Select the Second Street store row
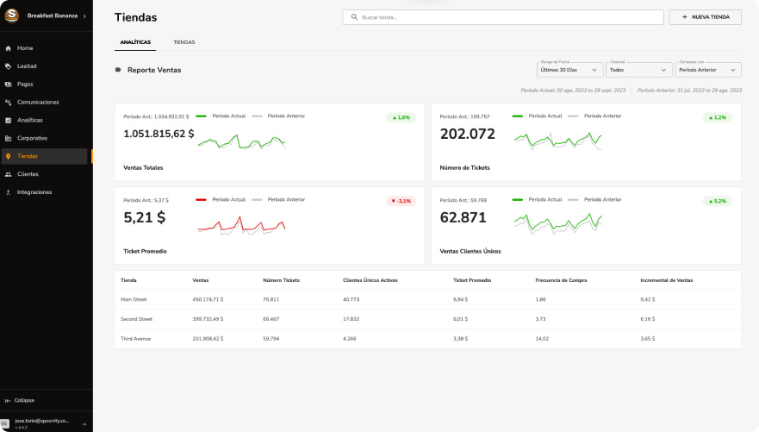Image resolution: width=759 pixels, height=432 pixels. click(x=428, y=319)
